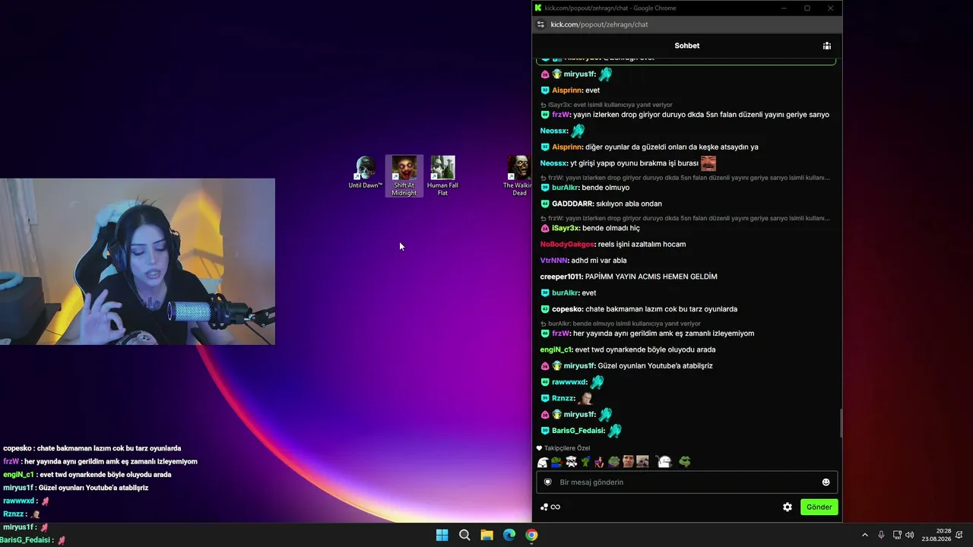The image size is (973, 547).
Task: Click username iSayr3x on 'bende olmadı hiç' message
Action: point(566,228)
